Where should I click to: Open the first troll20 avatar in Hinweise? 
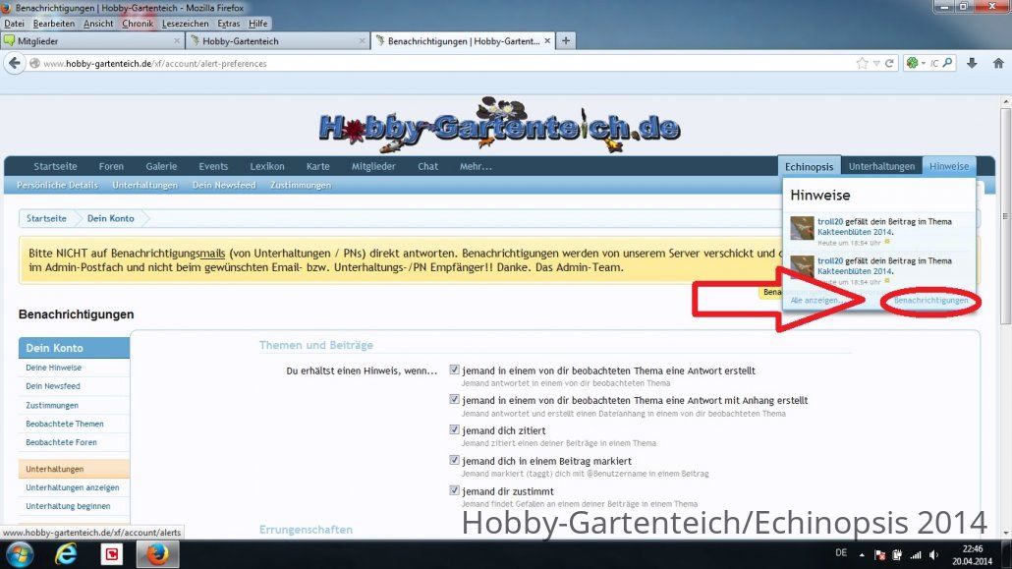point(803,229)
